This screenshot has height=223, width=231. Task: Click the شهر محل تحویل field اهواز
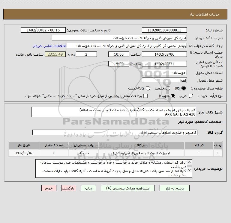(164, 81)
